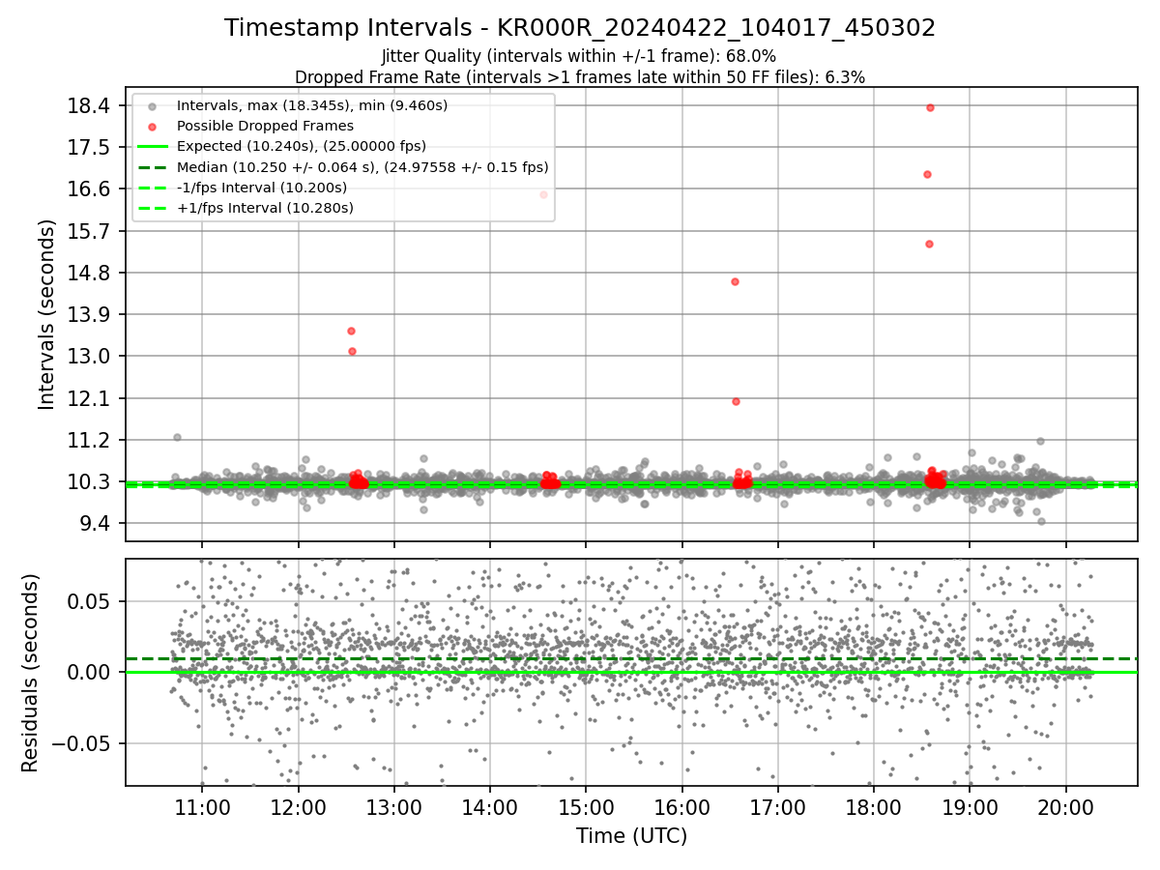Click the 14:00 time tick label
Screen dimensions: 1160x870
click(490, 806)
